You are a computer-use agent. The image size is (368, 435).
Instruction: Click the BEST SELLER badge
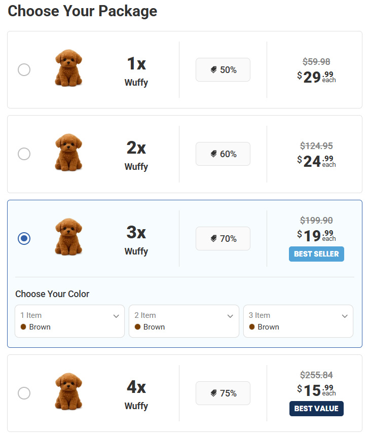coord(316,254)
